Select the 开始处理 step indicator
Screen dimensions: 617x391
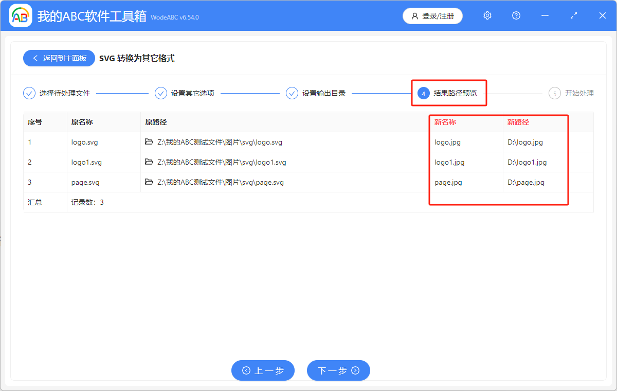[x=555, y=93]
